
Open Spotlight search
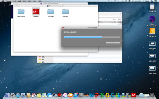(152, 1)
